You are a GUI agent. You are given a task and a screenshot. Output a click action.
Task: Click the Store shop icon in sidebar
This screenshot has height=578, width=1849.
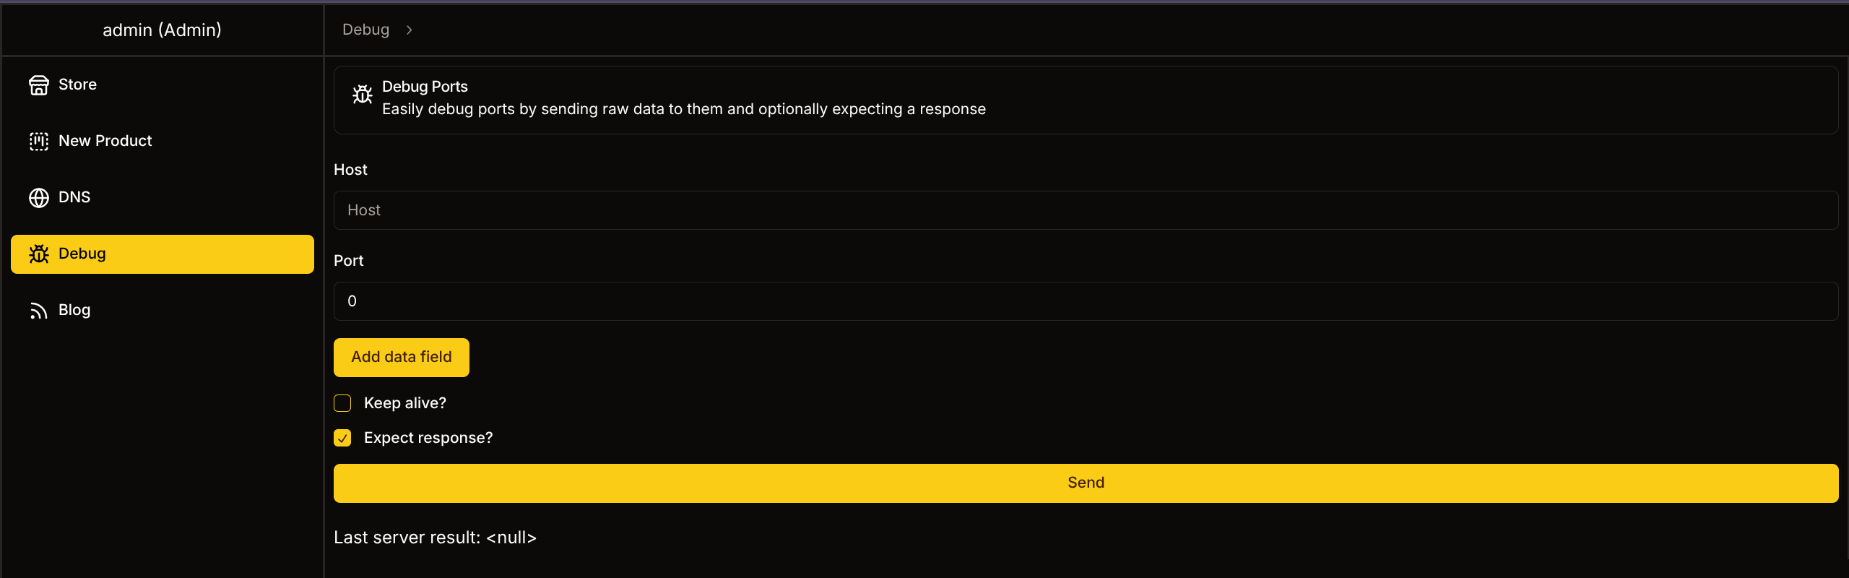[x=39, y=85]
